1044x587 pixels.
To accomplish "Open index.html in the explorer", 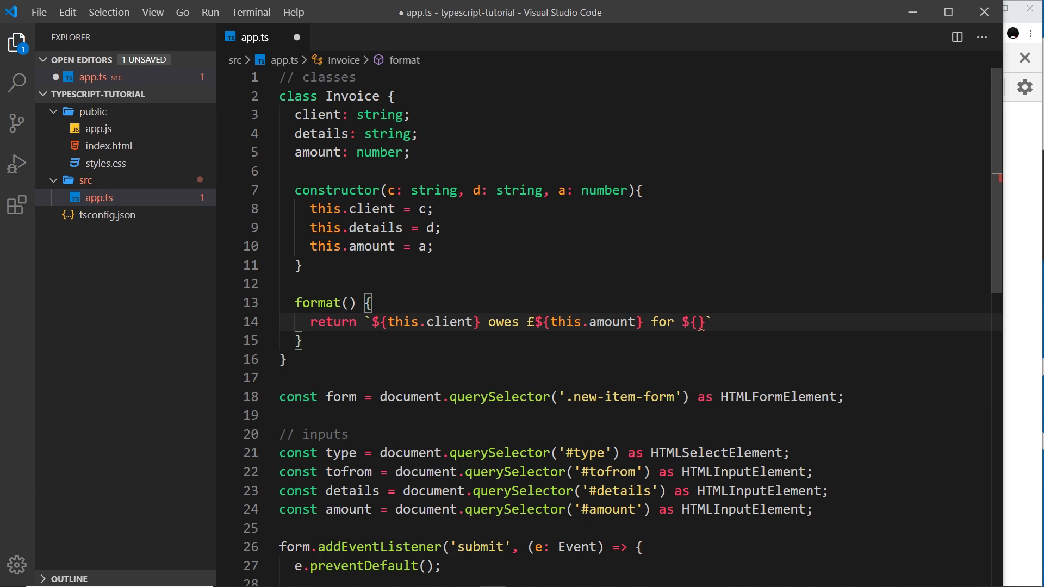I will pos(109,146).
